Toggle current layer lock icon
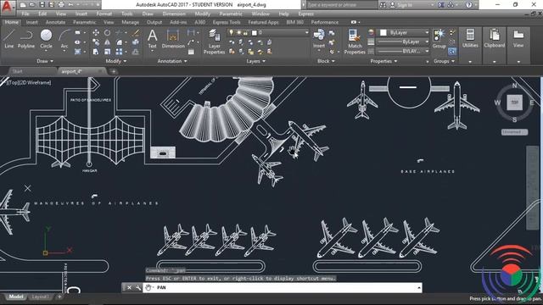 [x=245, y=32]
